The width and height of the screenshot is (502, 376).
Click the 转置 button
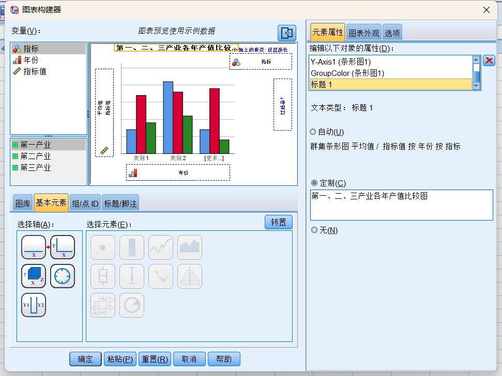tap(278, 222)
